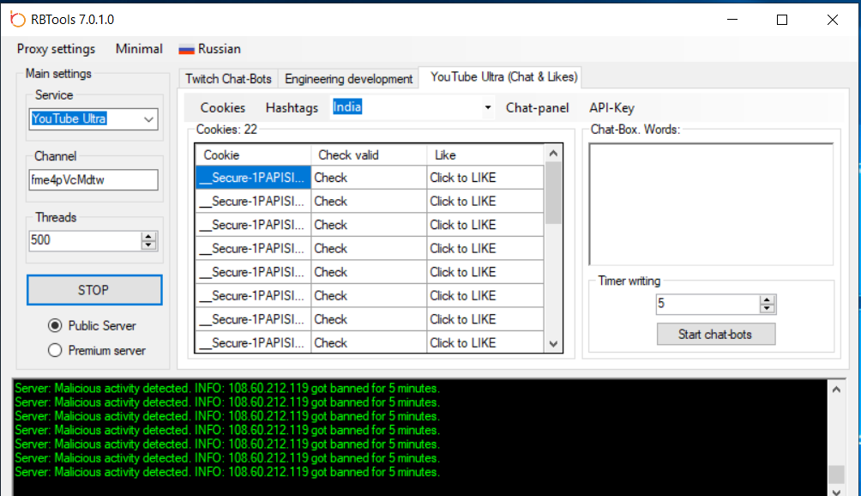
Task: Expand the India country dropdown
Action: pyautogui.click(x=488, y=108)
